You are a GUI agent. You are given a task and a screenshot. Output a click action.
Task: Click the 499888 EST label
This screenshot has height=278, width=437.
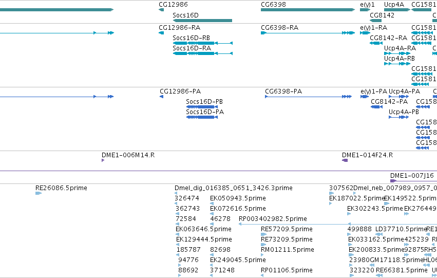tap(359, 229)
